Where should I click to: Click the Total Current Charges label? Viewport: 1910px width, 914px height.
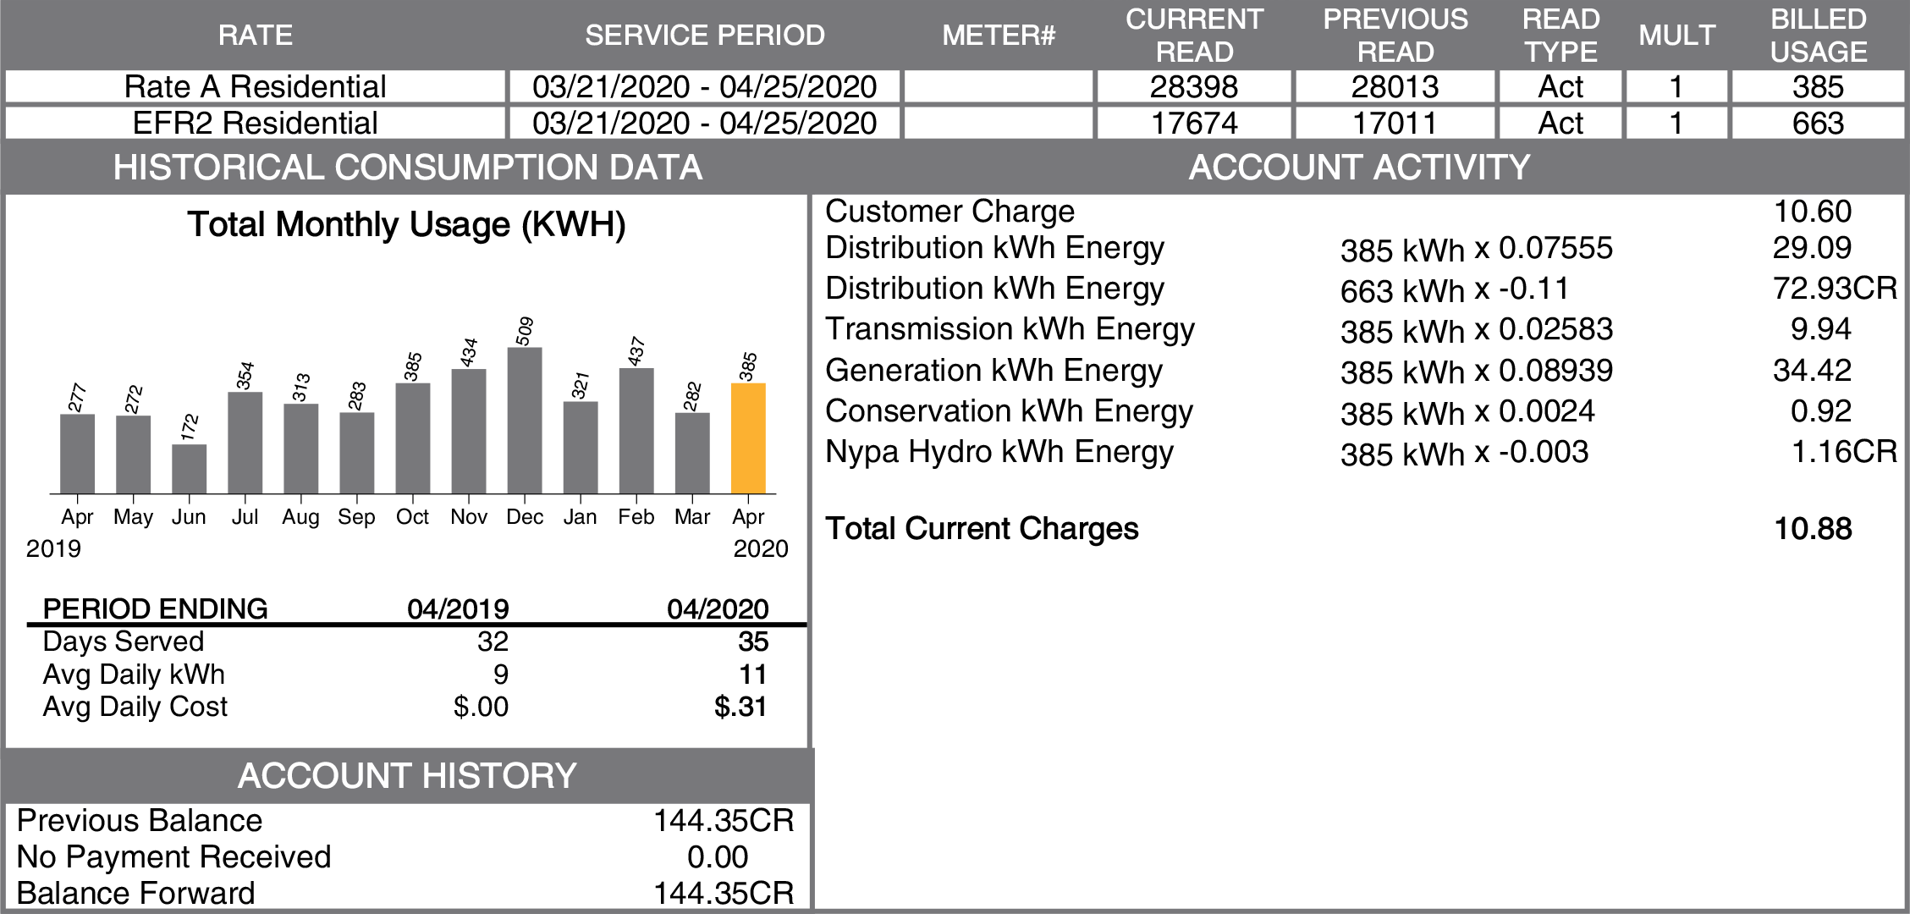pyautogui.click(x=982, y=529)
